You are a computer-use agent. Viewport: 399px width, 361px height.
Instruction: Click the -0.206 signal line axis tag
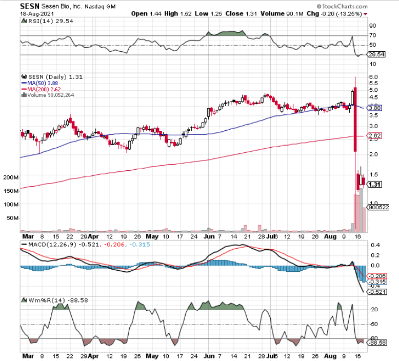(377, 276)
